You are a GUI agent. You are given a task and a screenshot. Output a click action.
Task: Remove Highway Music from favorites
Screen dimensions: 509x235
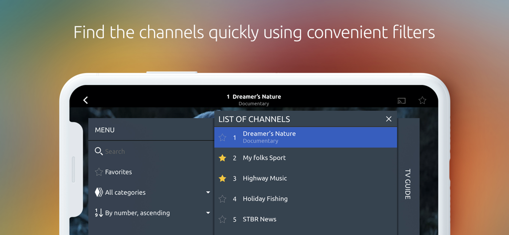(223, 178)
